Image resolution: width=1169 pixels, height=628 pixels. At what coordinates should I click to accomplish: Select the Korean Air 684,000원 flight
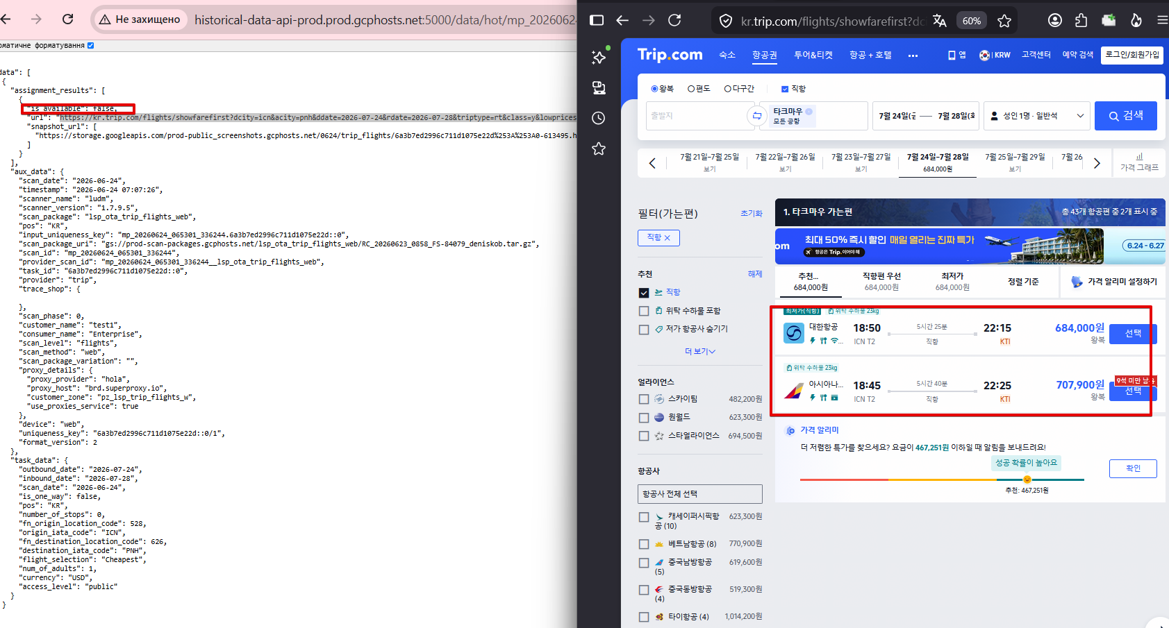(x=1133, y=334)
